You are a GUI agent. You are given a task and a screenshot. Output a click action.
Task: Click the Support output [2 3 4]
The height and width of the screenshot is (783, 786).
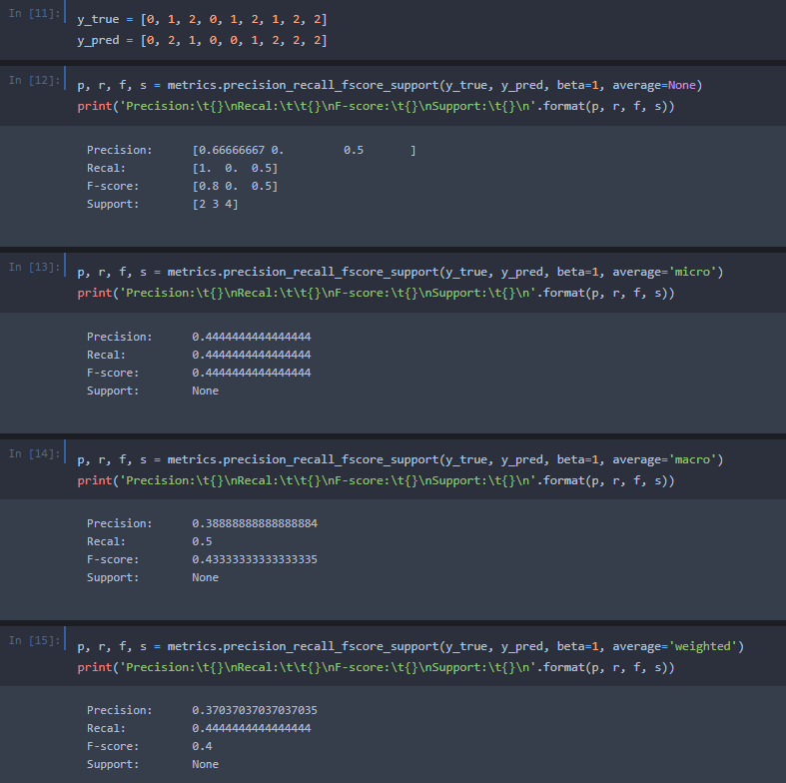click(215, 204)
